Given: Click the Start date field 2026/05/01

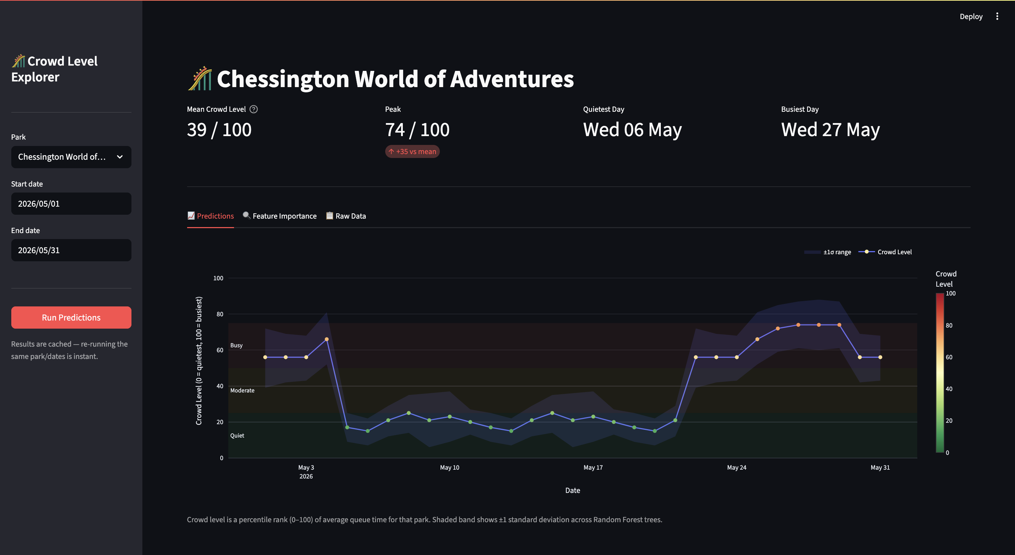Looking at the screenshot, I should (x=71, y=203).
